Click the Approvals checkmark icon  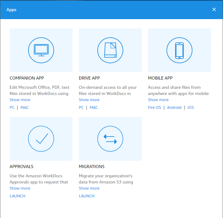[x=41, y=139]
